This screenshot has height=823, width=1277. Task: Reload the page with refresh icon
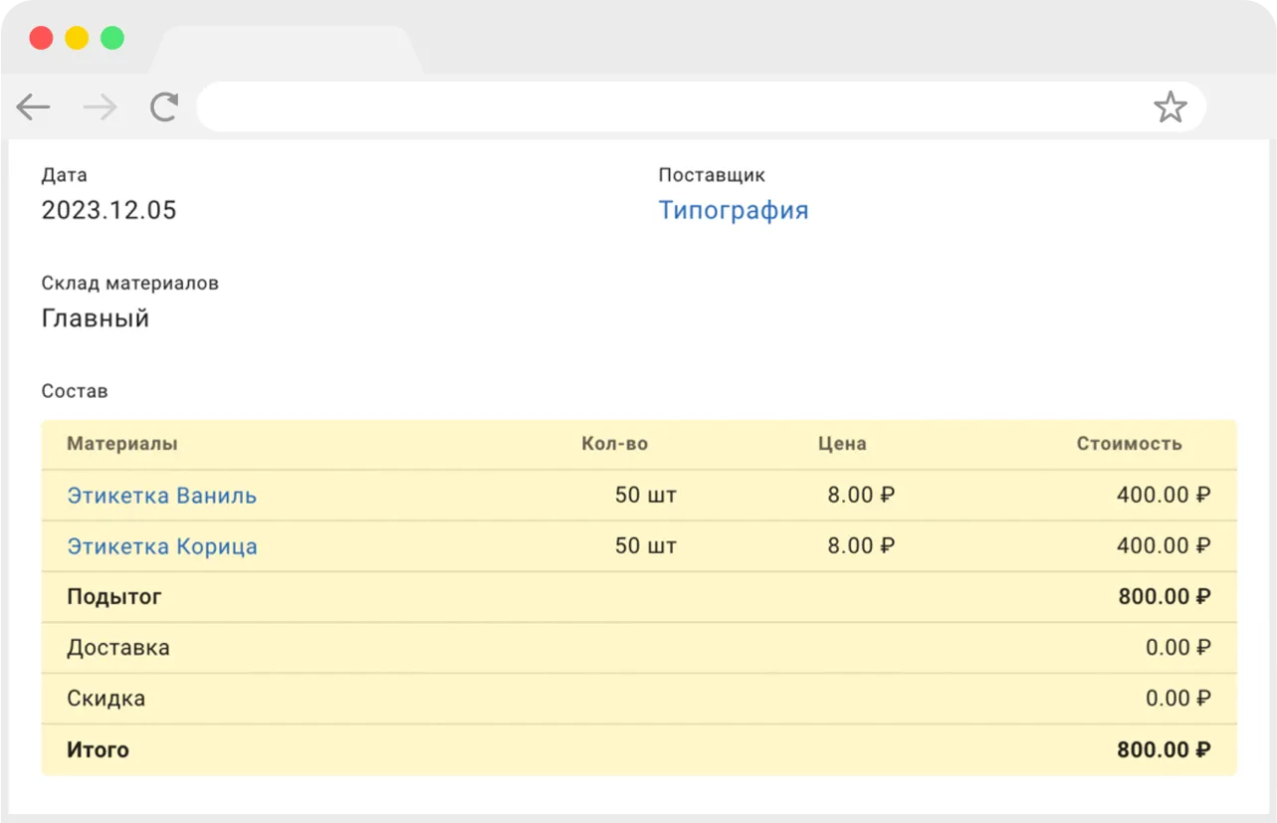164,107
